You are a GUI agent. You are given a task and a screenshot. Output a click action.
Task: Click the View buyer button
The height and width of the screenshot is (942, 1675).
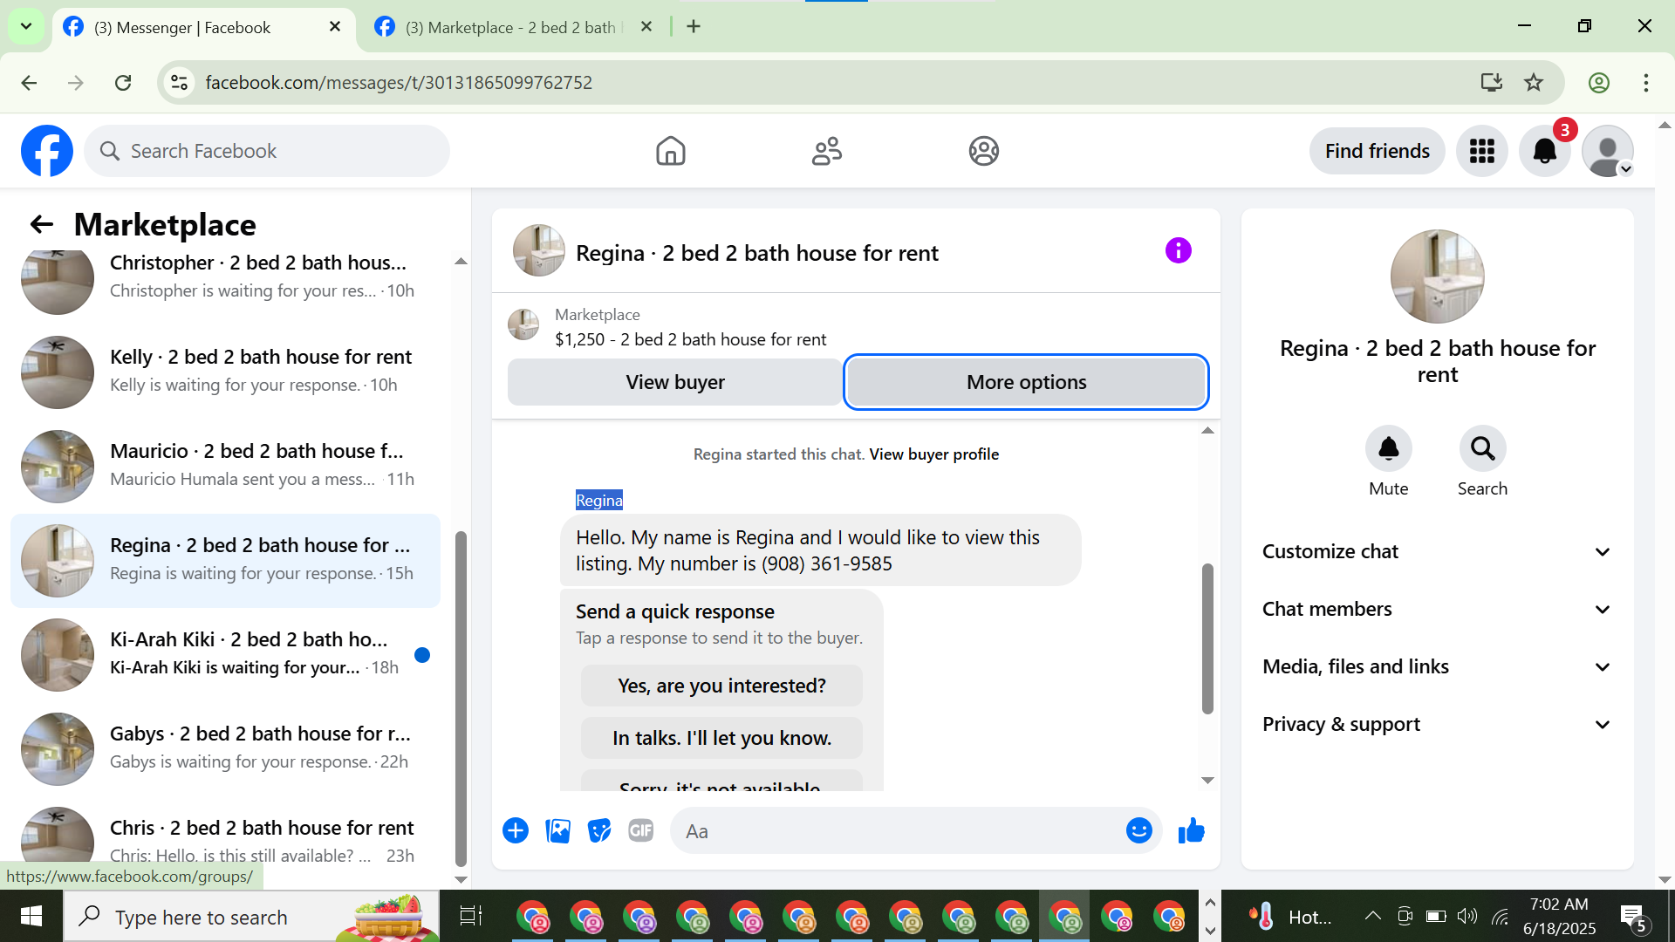[675, 382]
